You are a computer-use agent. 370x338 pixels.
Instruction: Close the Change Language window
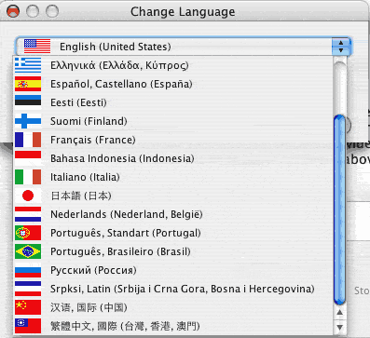pyautogui.click(x=13, y=12)
